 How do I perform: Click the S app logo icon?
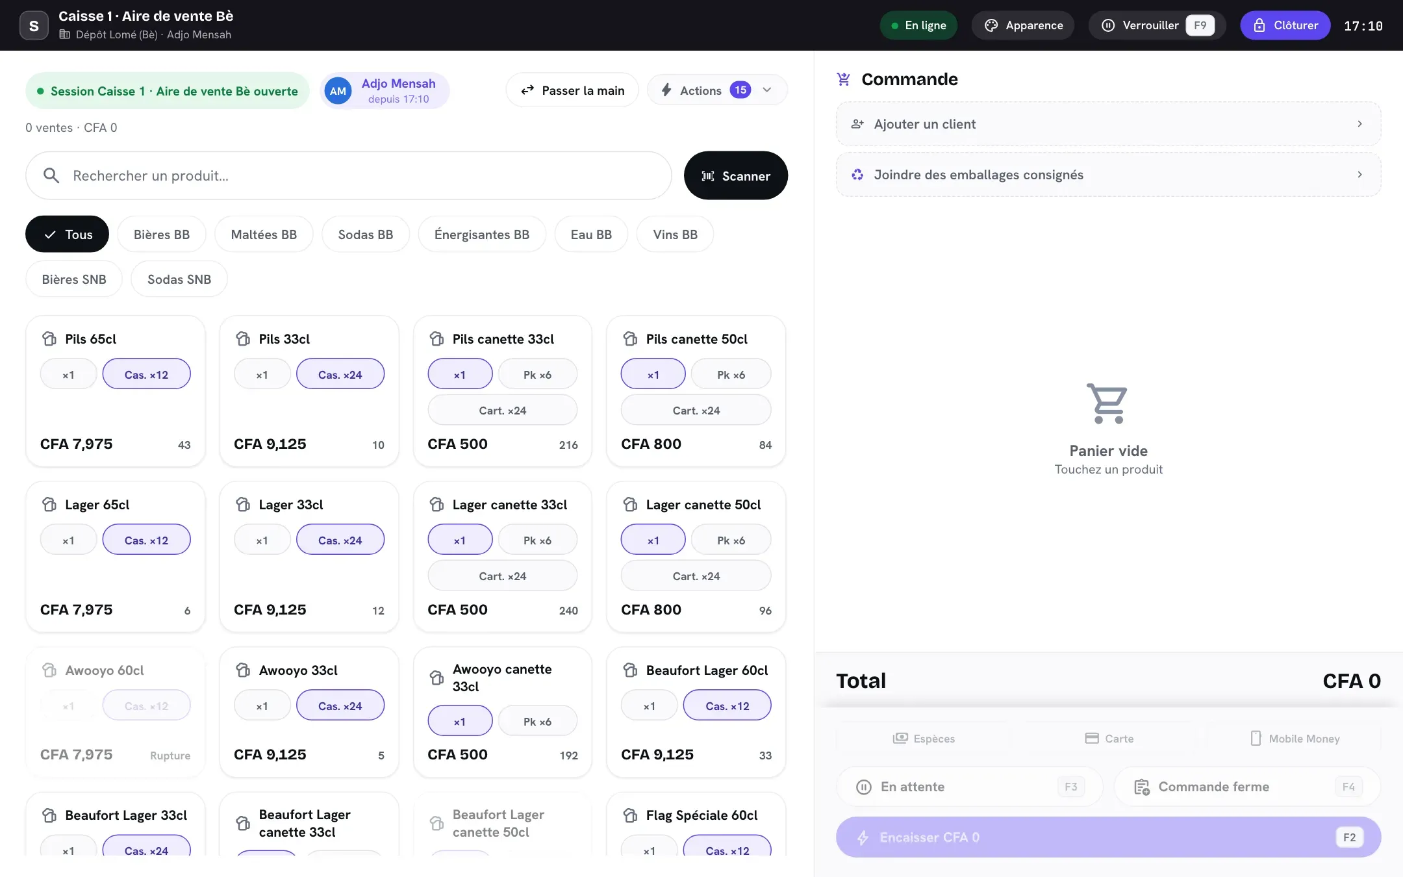[34, 25]
